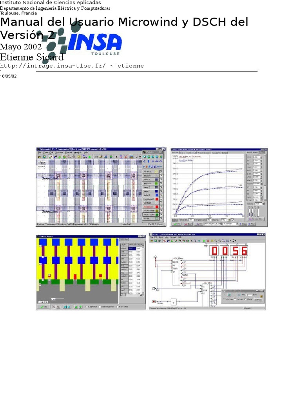
Task: Select the Metal 6 layer button
Action: pos(151,175)
